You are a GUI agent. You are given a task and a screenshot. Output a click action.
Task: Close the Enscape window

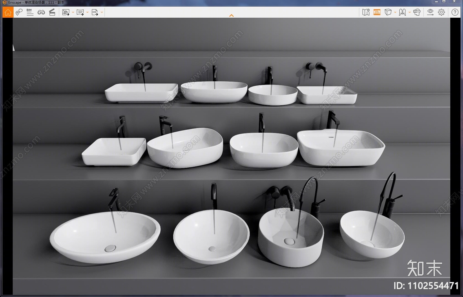[454, 2]
